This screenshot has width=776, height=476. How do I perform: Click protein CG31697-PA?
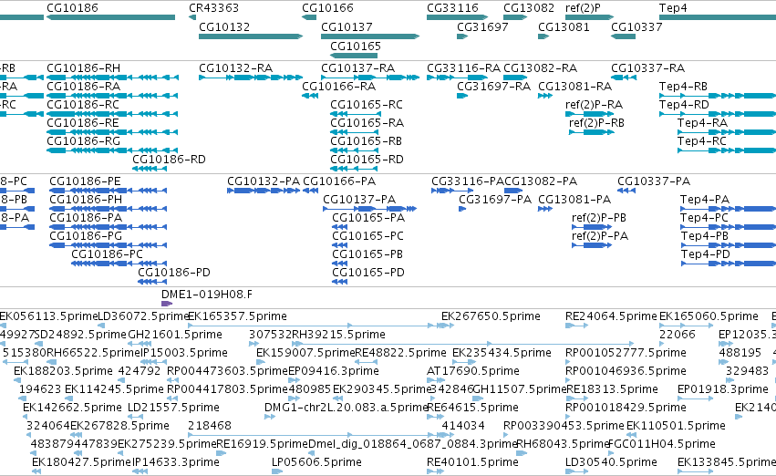[462, 209]
